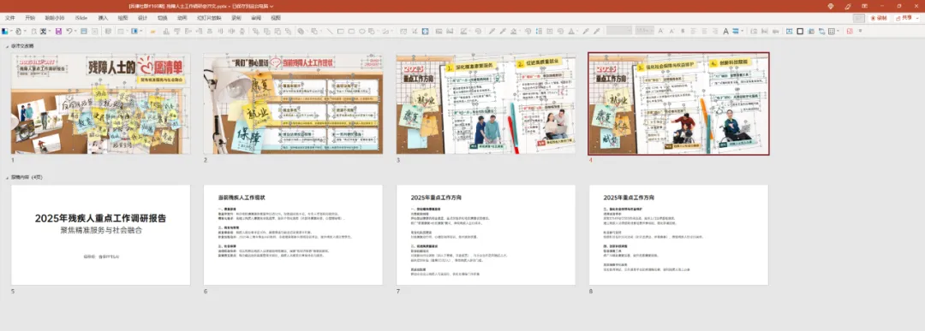Align text right in toolbar
The height and width of the screenshot is (331, 925).
coord(715,31)
